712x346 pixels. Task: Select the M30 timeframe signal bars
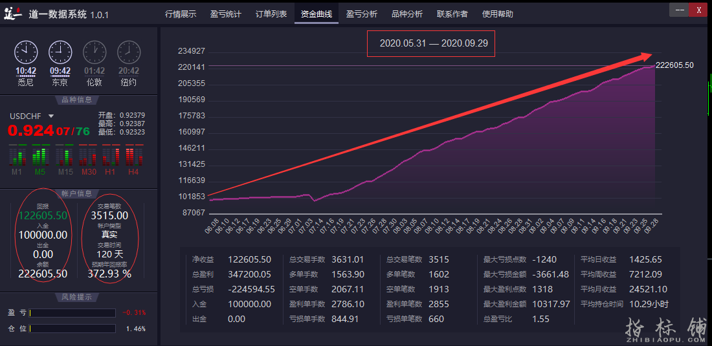88,156
